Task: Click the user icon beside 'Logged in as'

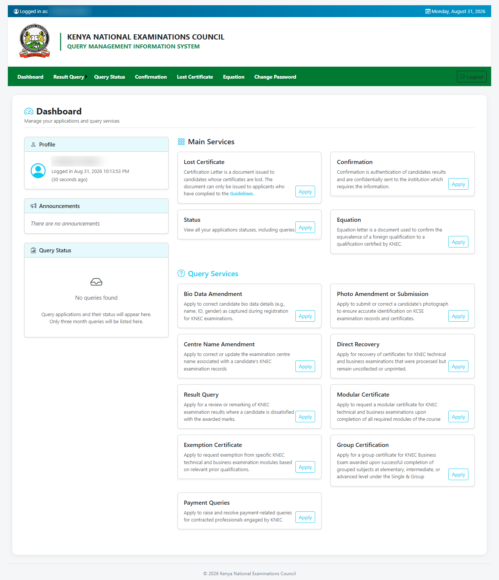Action: [16, 11]
